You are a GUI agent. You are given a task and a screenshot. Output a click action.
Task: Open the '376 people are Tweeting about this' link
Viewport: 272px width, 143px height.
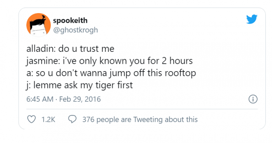[x=140, y=119]
